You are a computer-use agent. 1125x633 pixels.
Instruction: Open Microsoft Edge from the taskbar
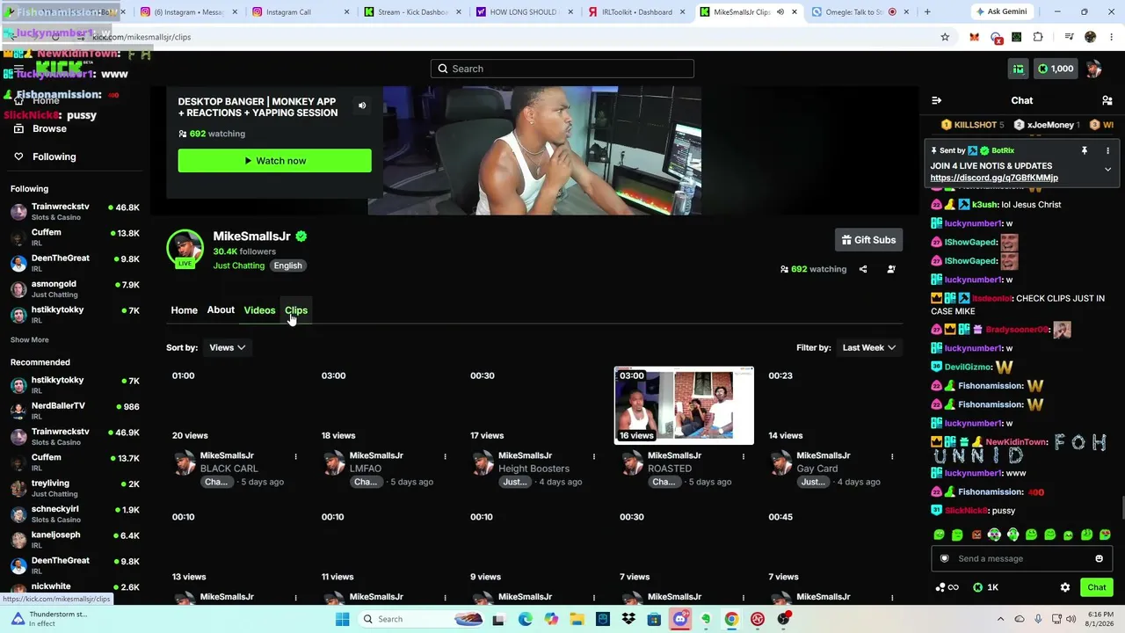[x=526, y=619]
